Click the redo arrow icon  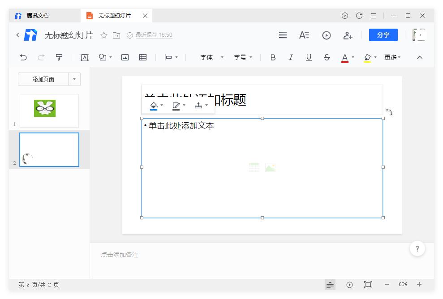(x=41, y=58)
